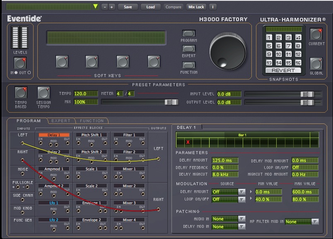Click the Delay 1 IN jack
This screenshot has width=333, height=239.
point(41,143)
